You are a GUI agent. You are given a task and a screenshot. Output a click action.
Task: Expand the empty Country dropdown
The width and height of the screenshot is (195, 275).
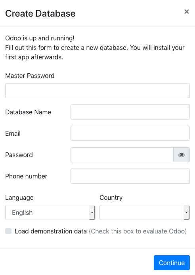pyautogui.click(x=145, y=212)
